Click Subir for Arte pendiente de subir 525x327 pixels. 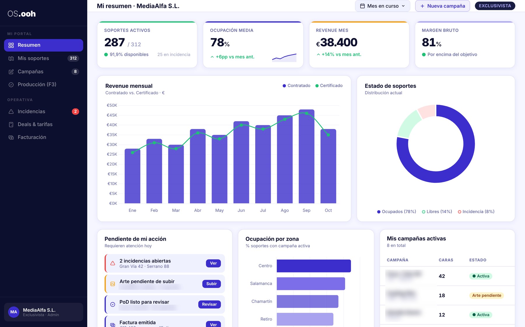tap(211, 284)
